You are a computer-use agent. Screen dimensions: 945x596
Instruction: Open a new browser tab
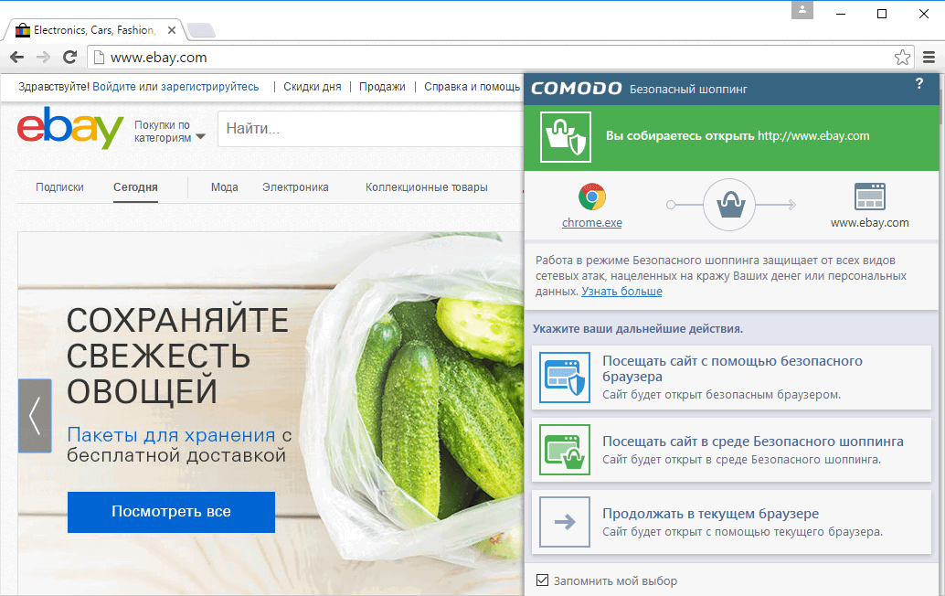coord(201,30)
